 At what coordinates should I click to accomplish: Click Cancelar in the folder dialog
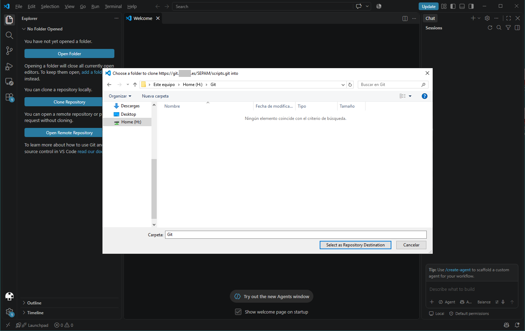tap(411, 245)
